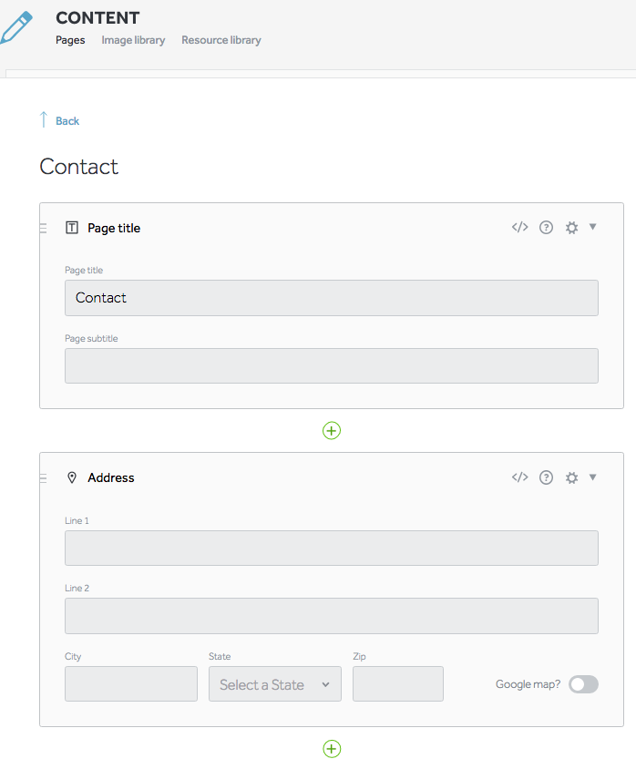Screen dimensions: 636x759
Task: Click the code view icon in Address block
Action: click(520, 477)
